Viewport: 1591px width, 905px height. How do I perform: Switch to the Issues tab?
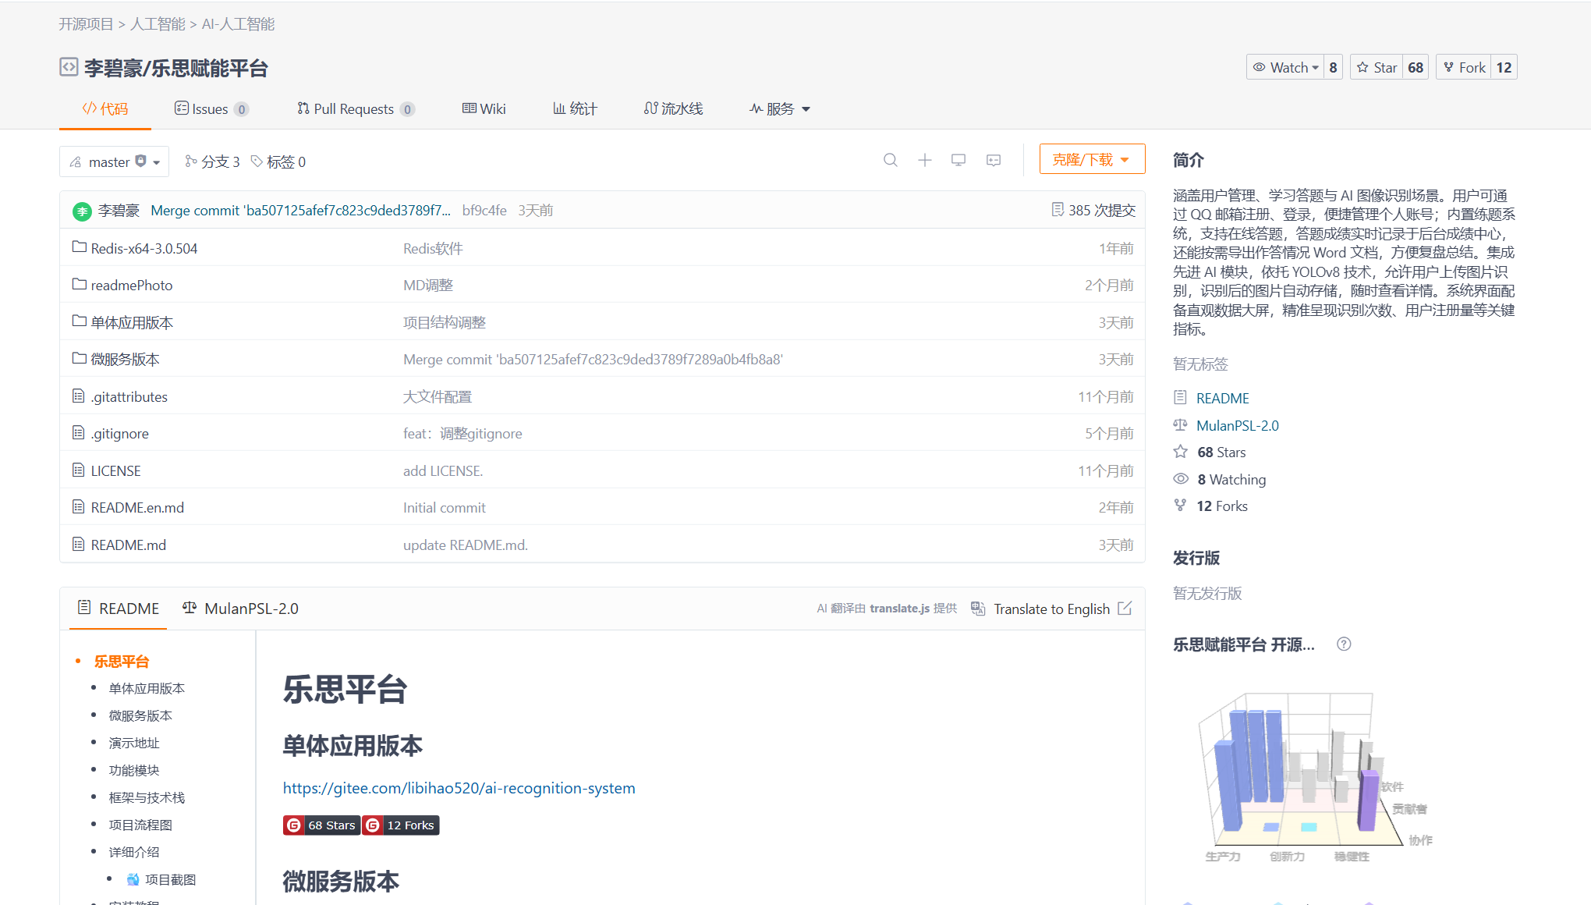[211, 108]
